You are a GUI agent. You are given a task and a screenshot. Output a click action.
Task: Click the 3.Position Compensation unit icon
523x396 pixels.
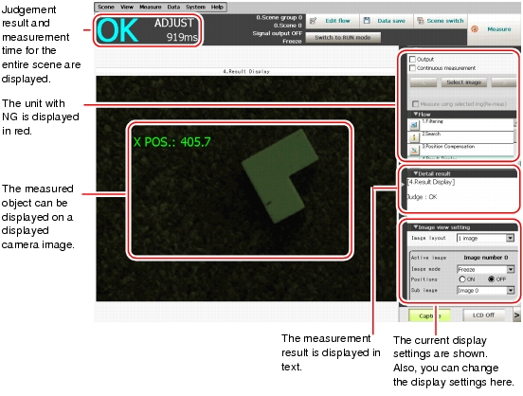pos(414,150)
